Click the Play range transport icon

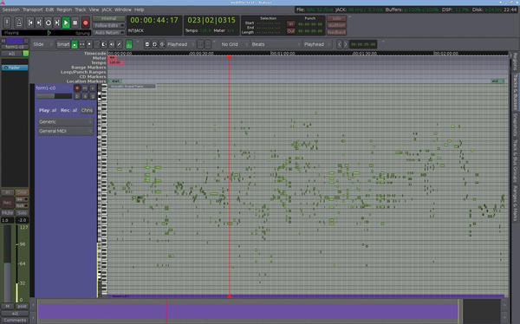coord(57,23)
